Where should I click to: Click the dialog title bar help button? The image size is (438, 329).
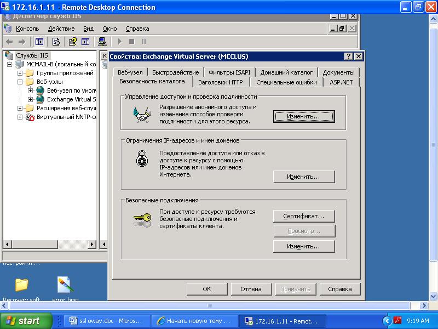348,56
